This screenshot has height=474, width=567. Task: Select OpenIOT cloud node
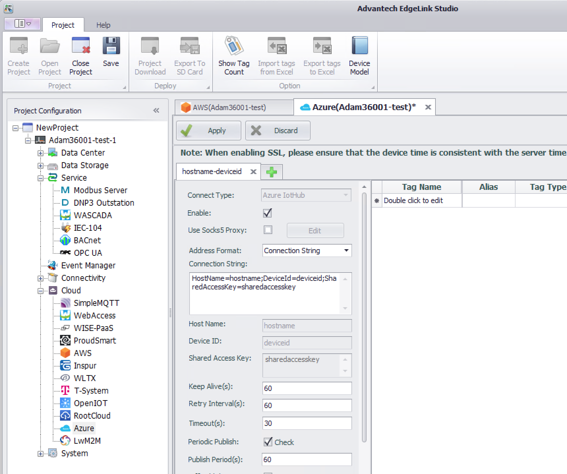click(90, 403)
